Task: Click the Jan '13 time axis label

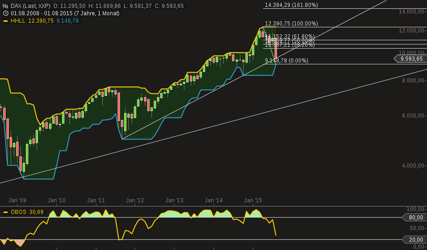Action: [174, 200]
